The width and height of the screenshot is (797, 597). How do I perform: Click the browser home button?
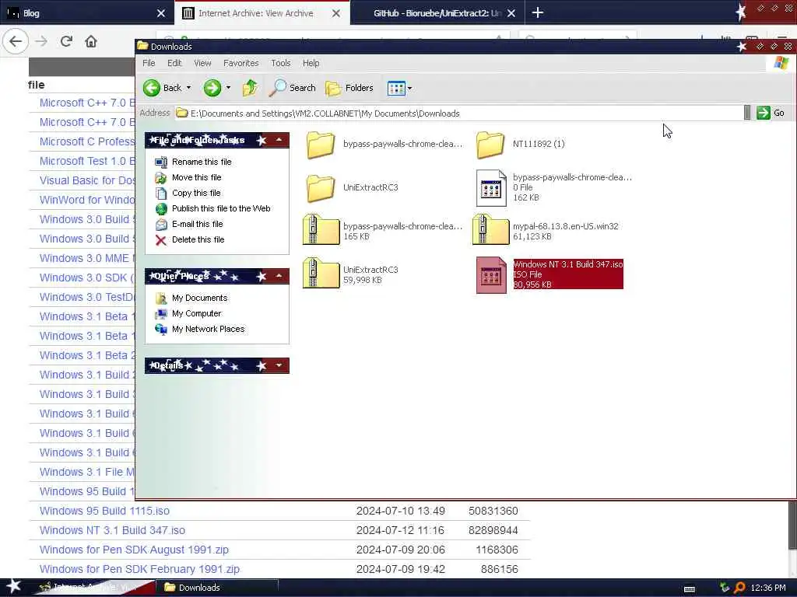tap(91, 41)
